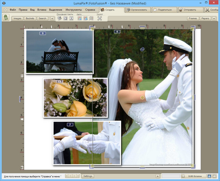
Task: Click the plus button next to Papers
Action: (214, 18)
